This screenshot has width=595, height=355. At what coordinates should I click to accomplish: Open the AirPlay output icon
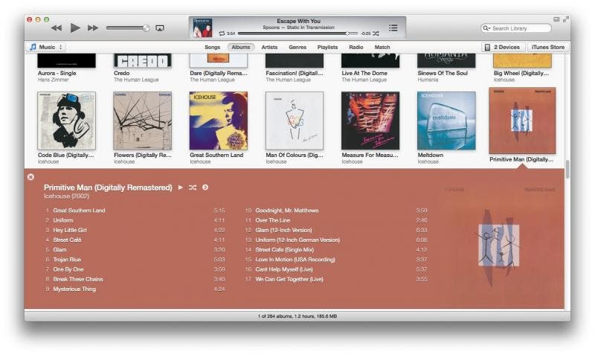pyautogui.click(x=160, y=28)
